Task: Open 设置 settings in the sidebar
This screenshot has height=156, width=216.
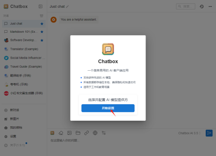Action: coord(24,137)
